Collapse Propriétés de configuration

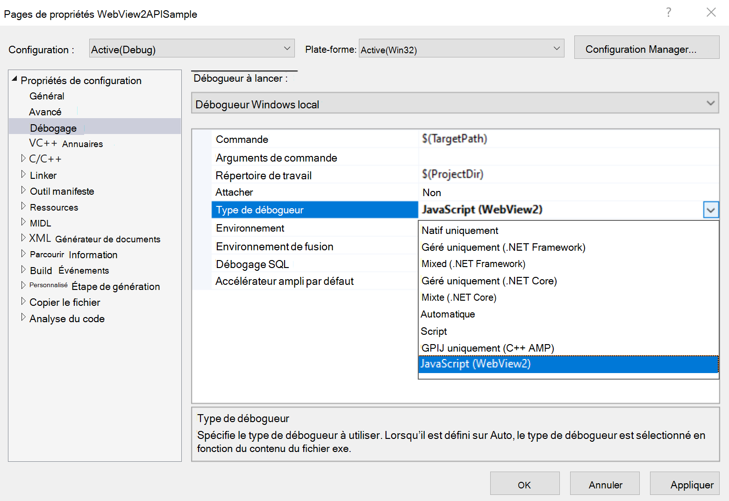coord(14,79)
